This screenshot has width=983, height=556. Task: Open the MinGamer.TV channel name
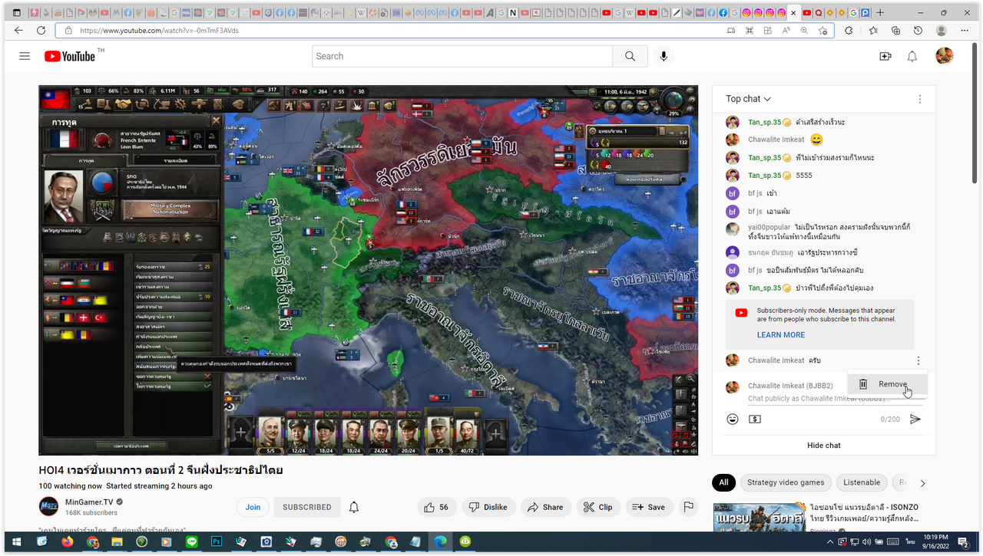click(x=90, y=502)
